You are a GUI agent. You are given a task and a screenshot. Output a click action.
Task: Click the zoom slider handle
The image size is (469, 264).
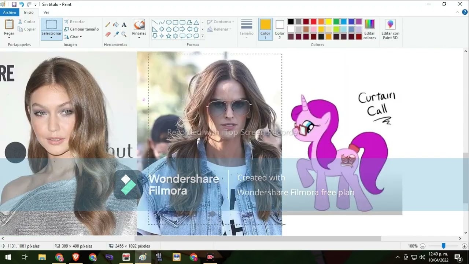443,246
